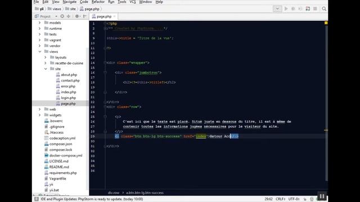Viewport: 360px width, 202px height.
Task: Open the Tools menu
Action: 122,2
